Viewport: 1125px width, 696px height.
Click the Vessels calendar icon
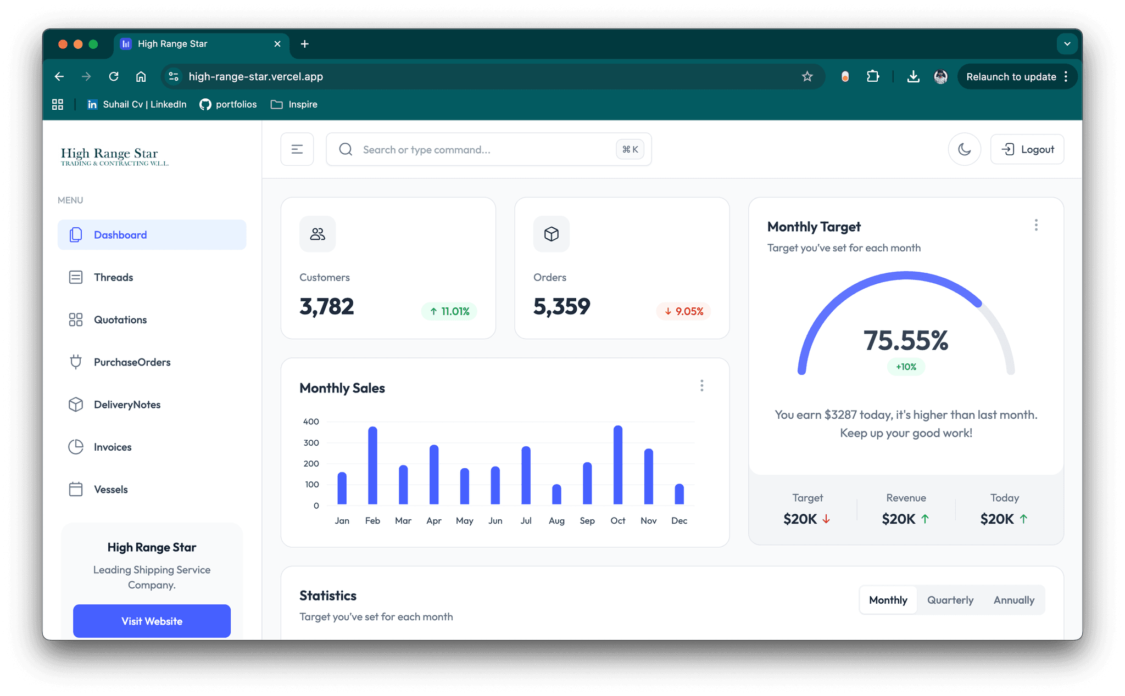pyautogui.click(x=76, y=489)
